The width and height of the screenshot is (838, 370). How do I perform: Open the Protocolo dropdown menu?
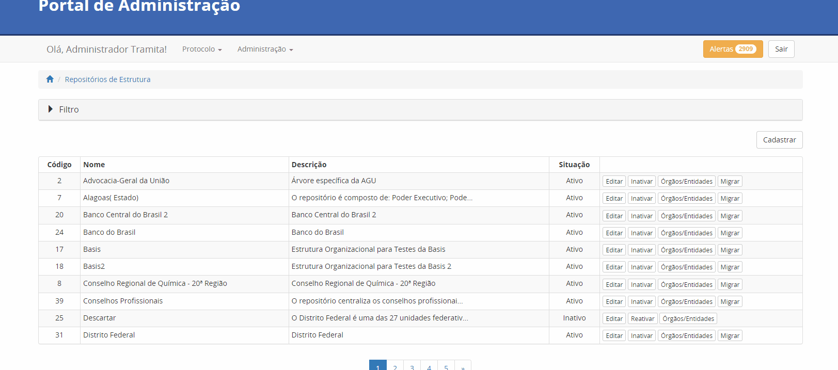click(x=202, y=49)
